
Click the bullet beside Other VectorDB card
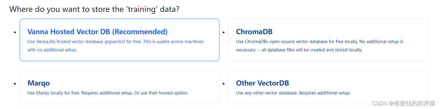(x=224, y=83)
